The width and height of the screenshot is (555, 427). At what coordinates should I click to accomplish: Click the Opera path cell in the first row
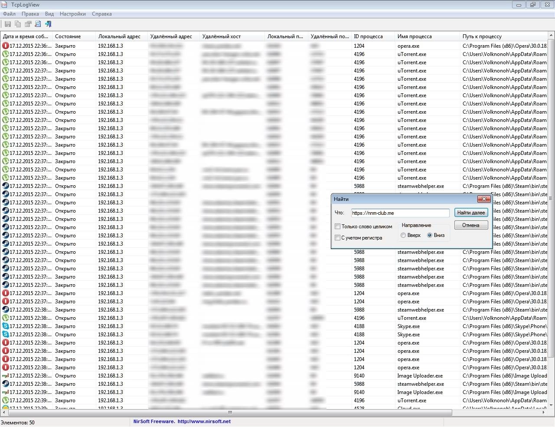(505, 46)
